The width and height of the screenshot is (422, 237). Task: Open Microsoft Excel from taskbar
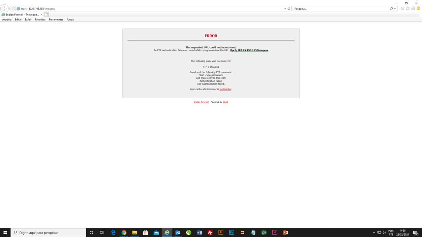pos(264,233)
